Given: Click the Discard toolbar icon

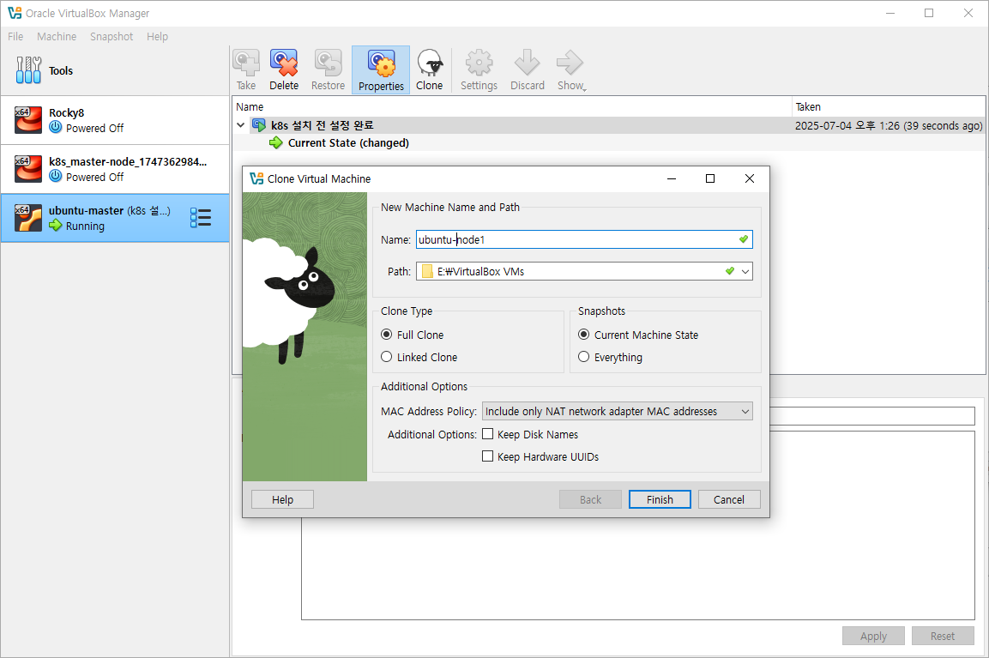Looking at the screenshot, I should 527,63.
